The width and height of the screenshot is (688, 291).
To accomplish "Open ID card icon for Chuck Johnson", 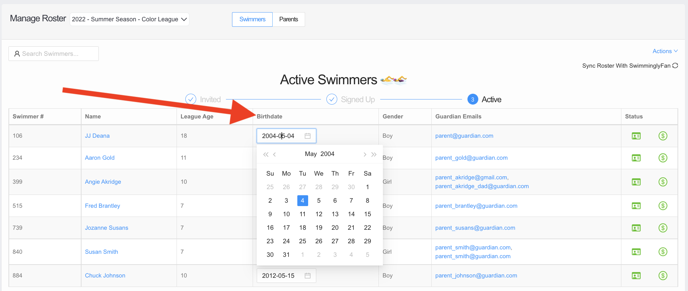I will [636, 276].
